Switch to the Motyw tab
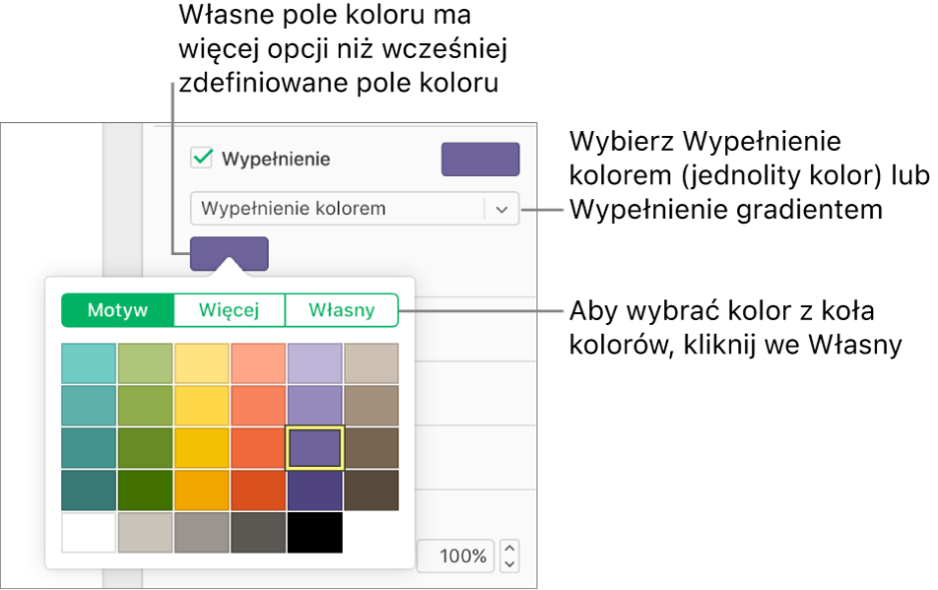The image size is (938, 590). tap(117, 310)
